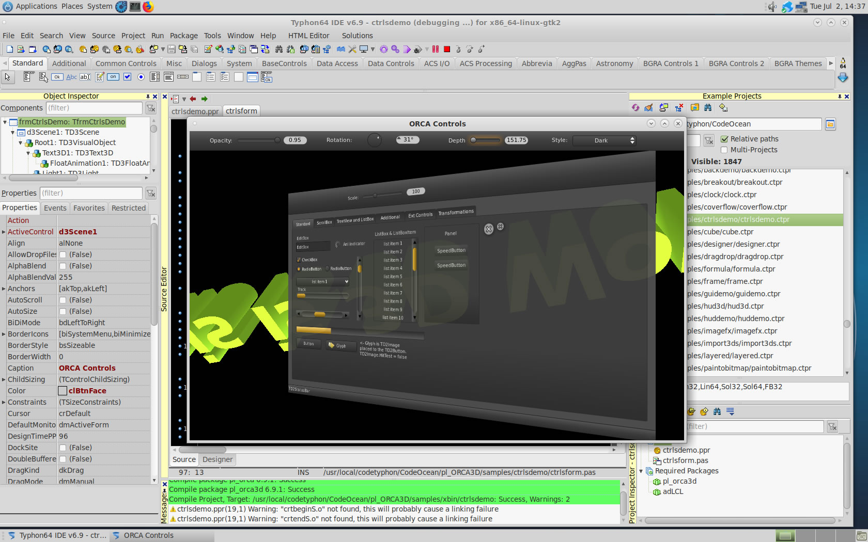The height and width of the screenshot is (542, 868).
Task: Switch to the Common Controls palette tab
Action: [126, 63]
